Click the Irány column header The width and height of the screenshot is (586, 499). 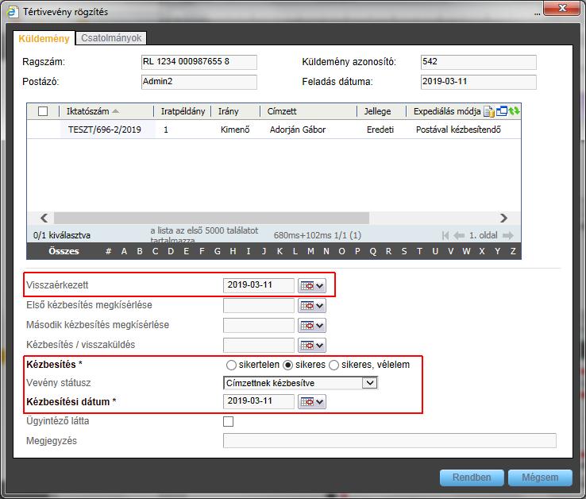[229, 111]
